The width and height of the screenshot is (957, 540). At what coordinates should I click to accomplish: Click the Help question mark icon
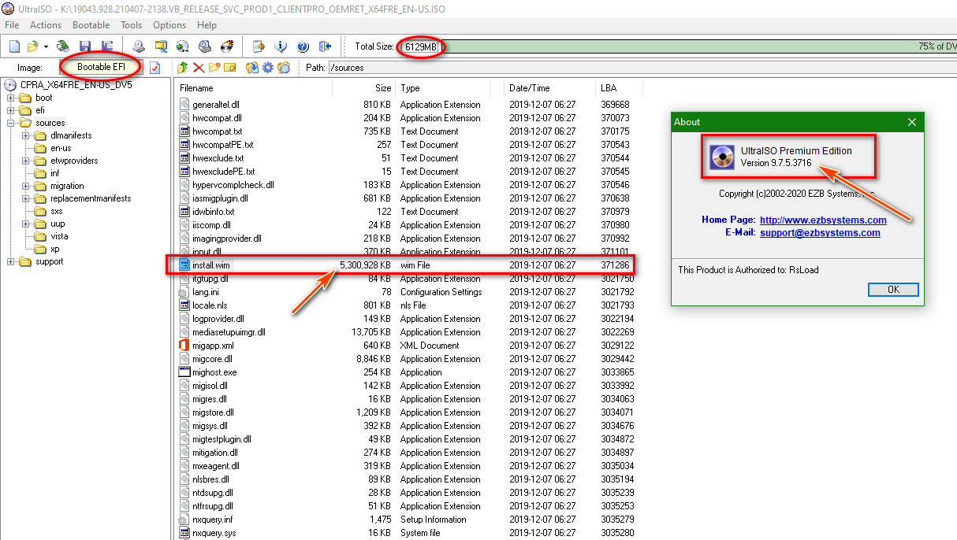point(303,46)
